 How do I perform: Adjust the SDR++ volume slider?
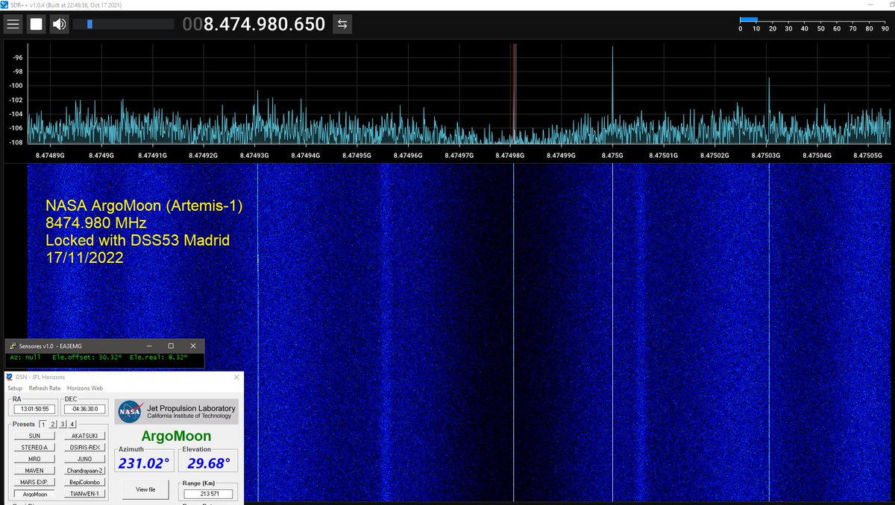point(89,24)
